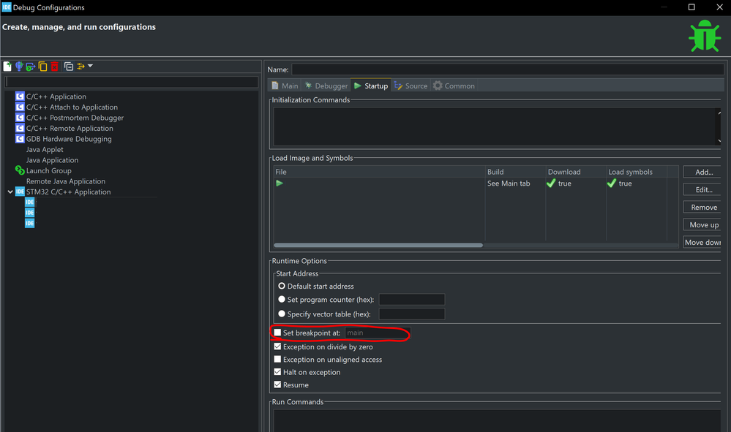Open the filter options dropdown arrow

click(91, 66)
